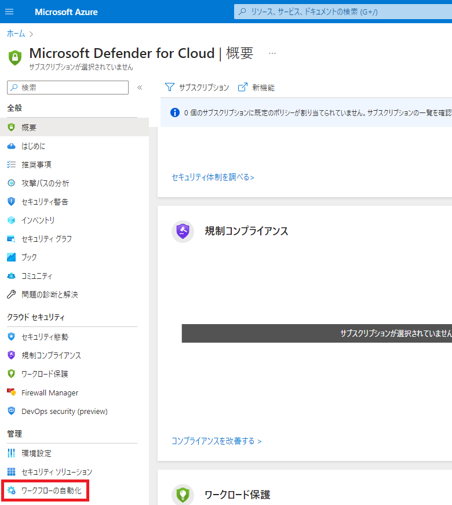
Task: Click the magnifier icon in the top search bar
Action: pyautogui.click(x=242, y=12)
